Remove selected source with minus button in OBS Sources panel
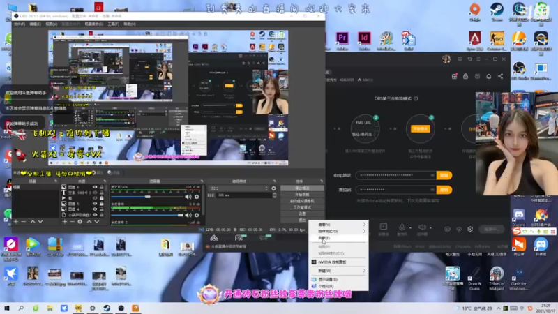558x314 pixels. pyautogui.click(x=72, y=221)
